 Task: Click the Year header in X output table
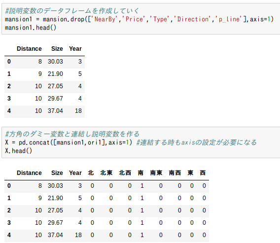pos(75,173)
